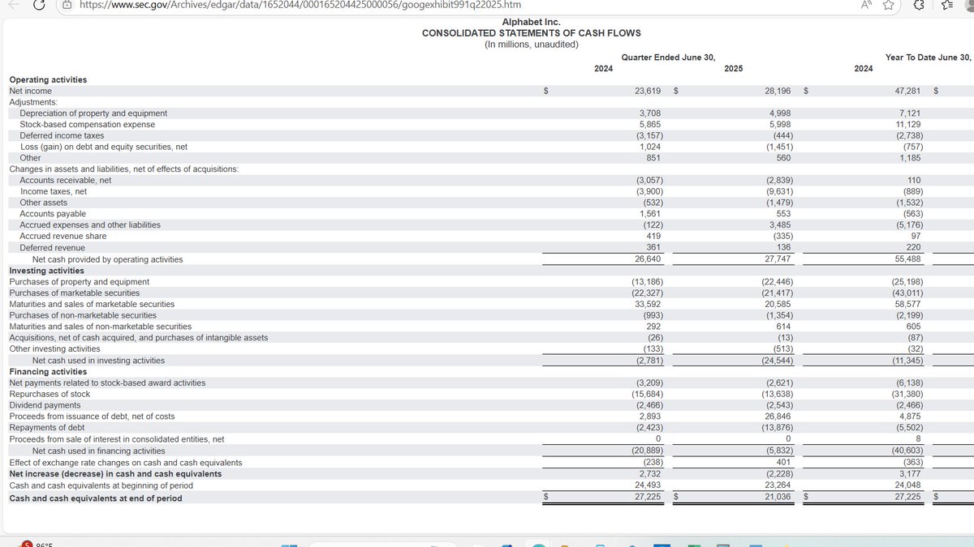This screenshot has height=547, width=974.
Task: Click the depreciation value 4,998
Action: (779, 113)
